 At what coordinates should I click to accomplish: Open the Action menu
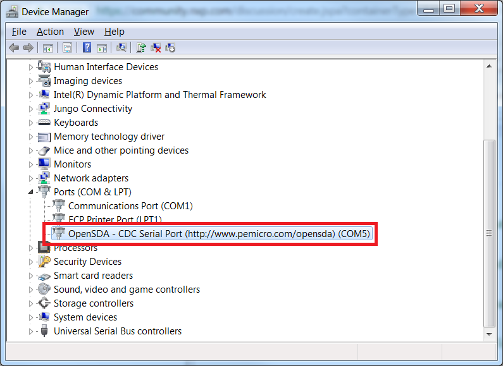pyautogui.click(x=50, y=32)
